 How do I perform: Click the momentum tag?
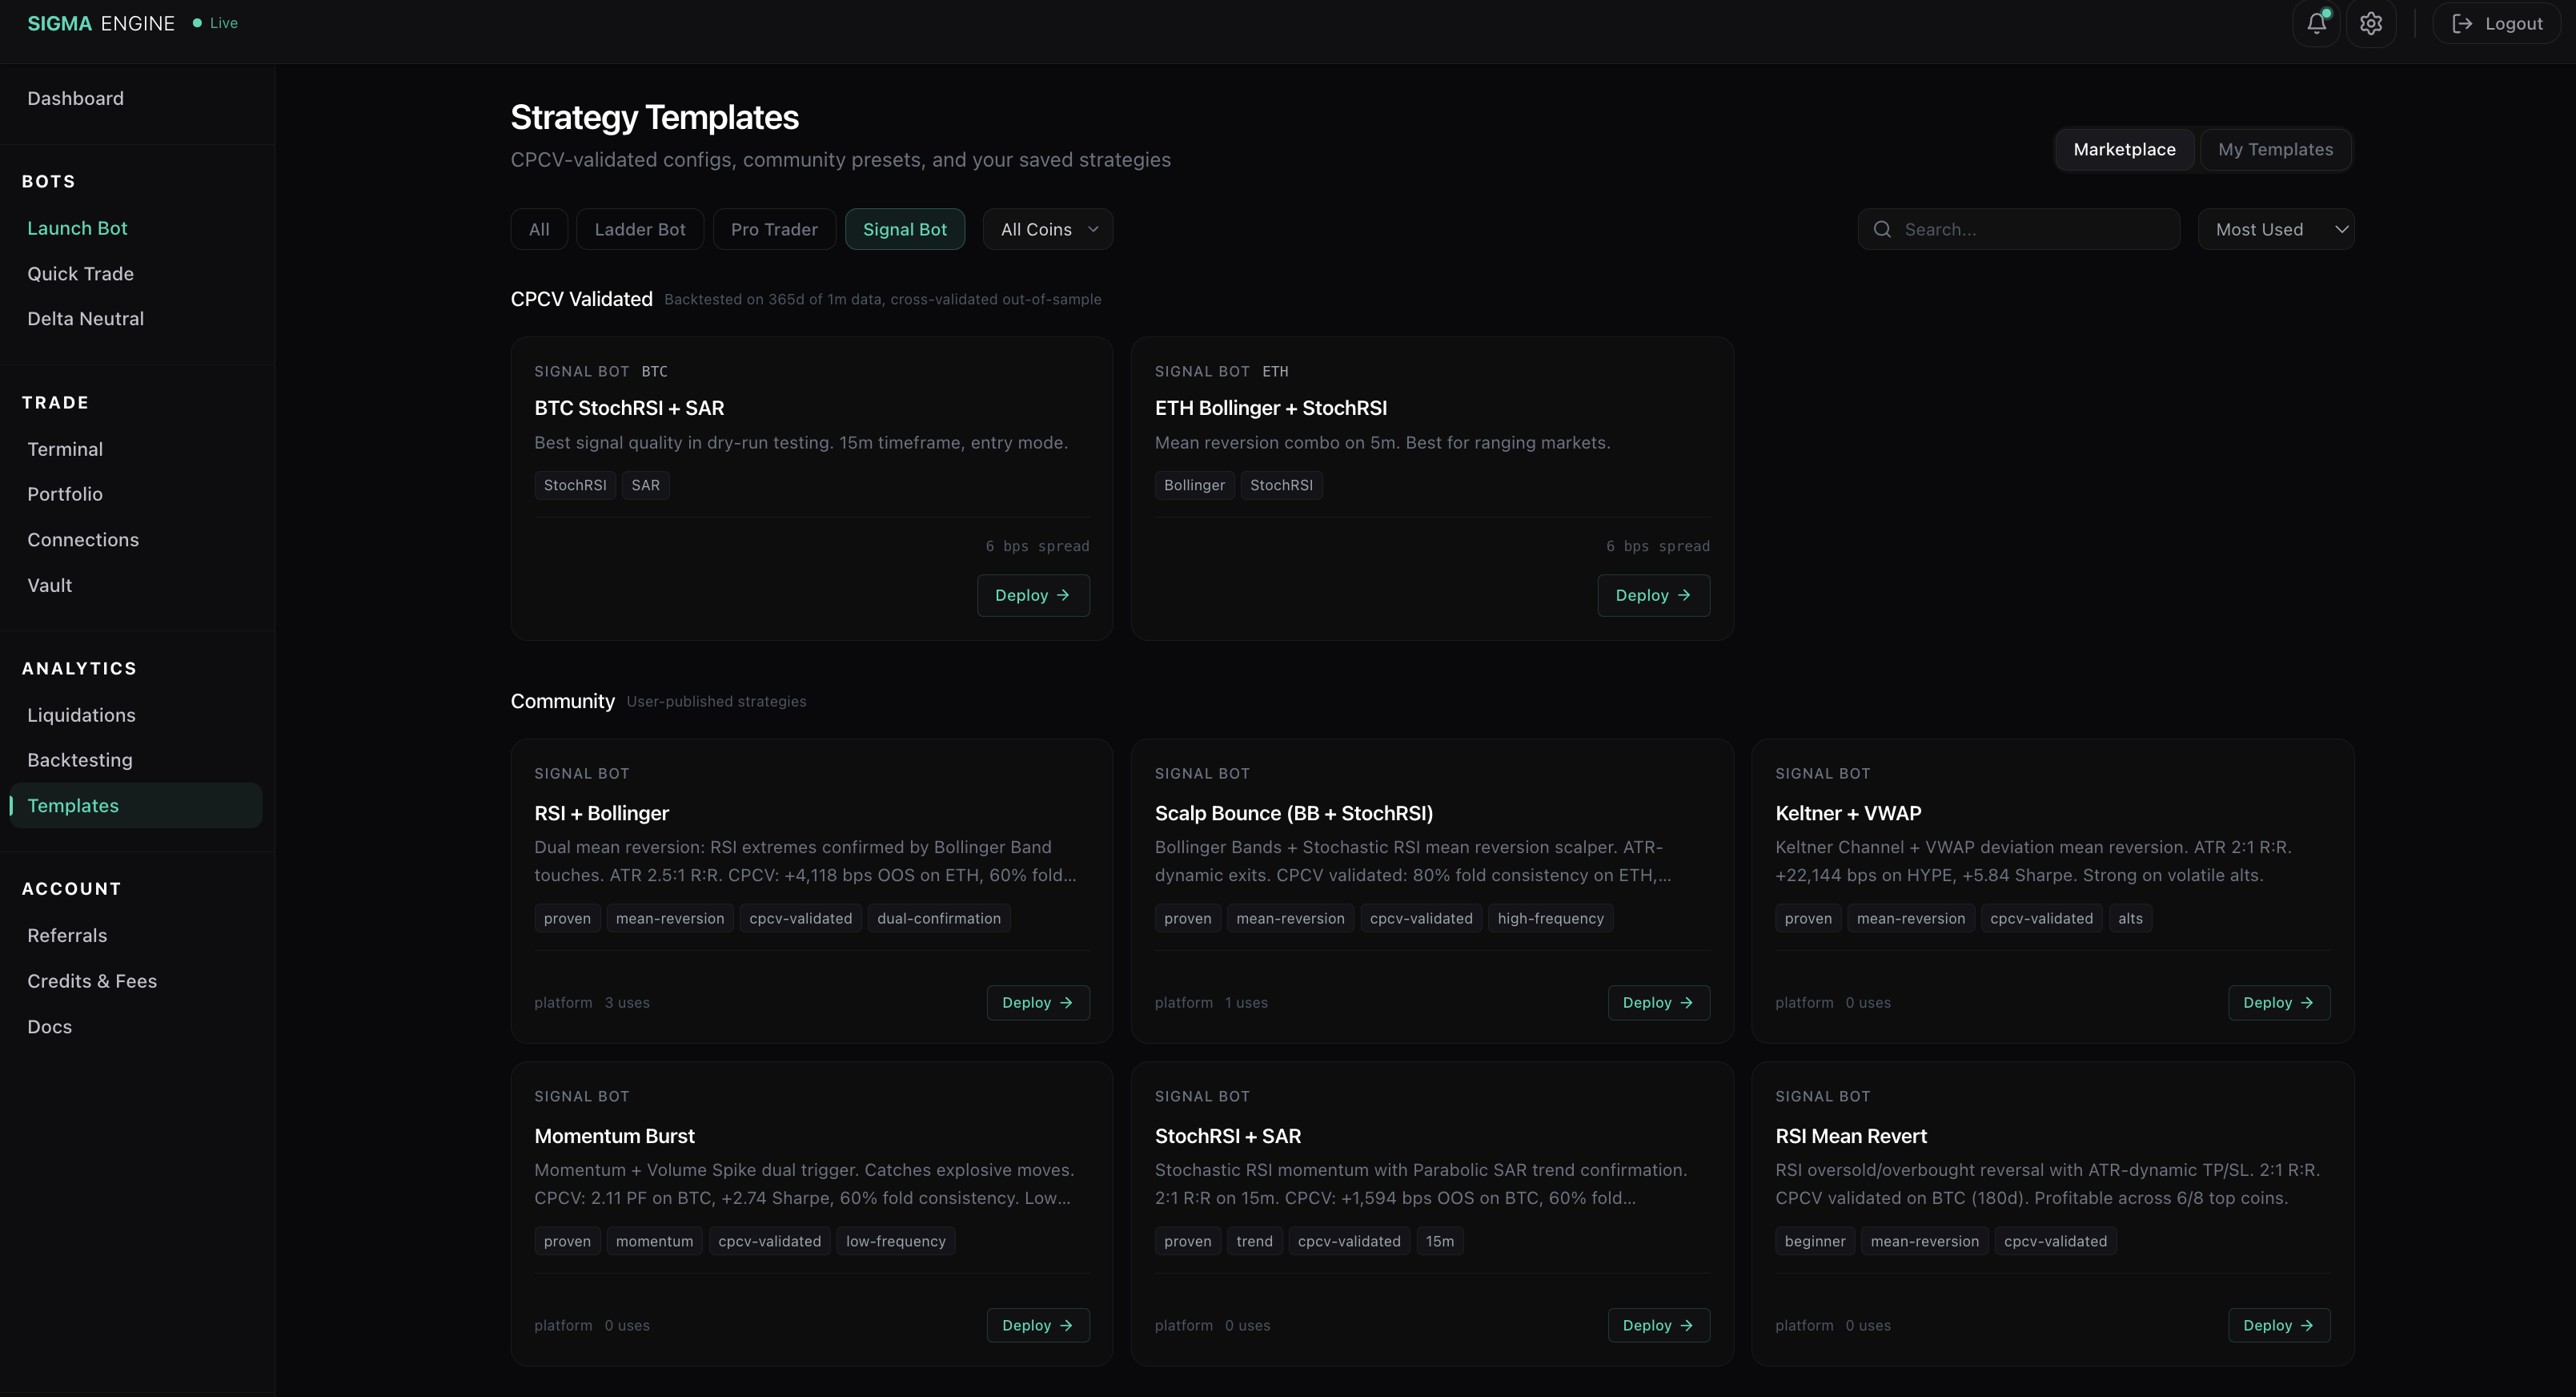click(x=654, y=1241)
